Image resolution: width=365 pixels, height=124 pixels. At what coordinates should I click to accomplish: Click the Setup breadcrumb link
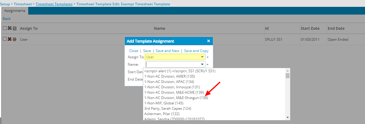point(5,4)
